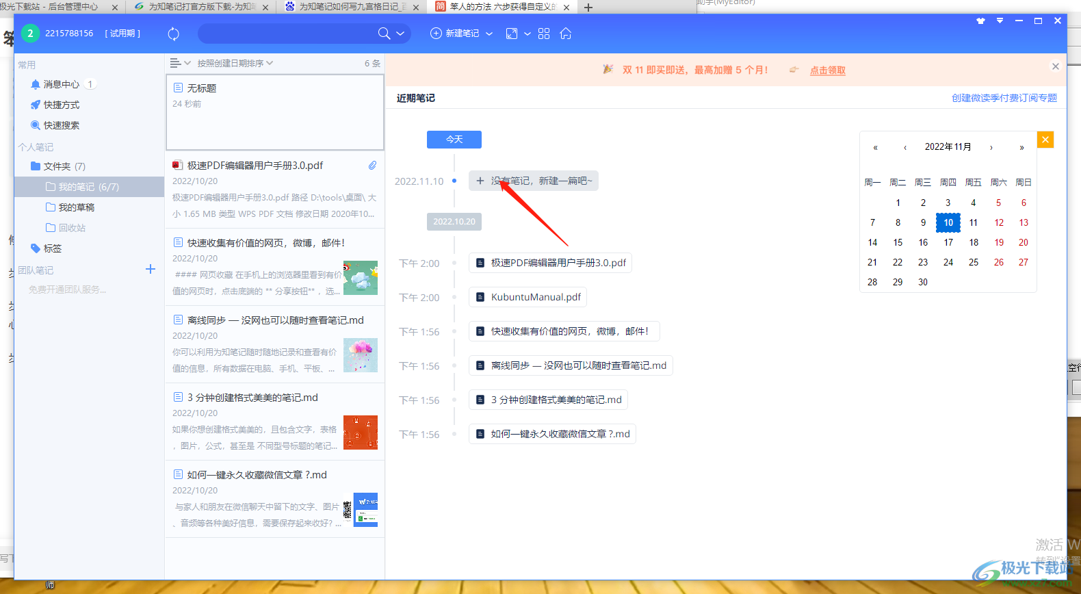The width and height of the screenshot is (1081, 594).
Task: Close the promotion banner
Action: pos(1056,66)
